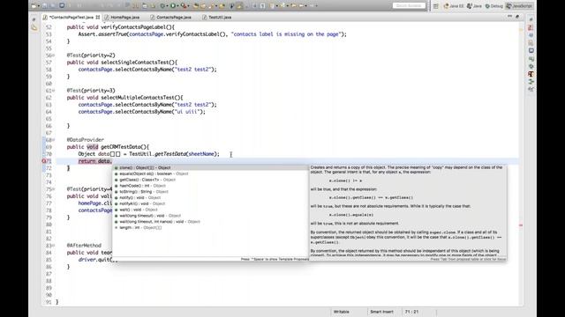Click the red icon near top of right trim
565x317 pixels.
click(x=531, y=27)
